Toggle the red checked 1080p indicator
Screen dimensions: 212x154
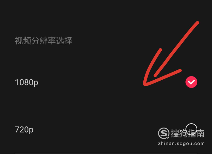click(x=191, y=82)
